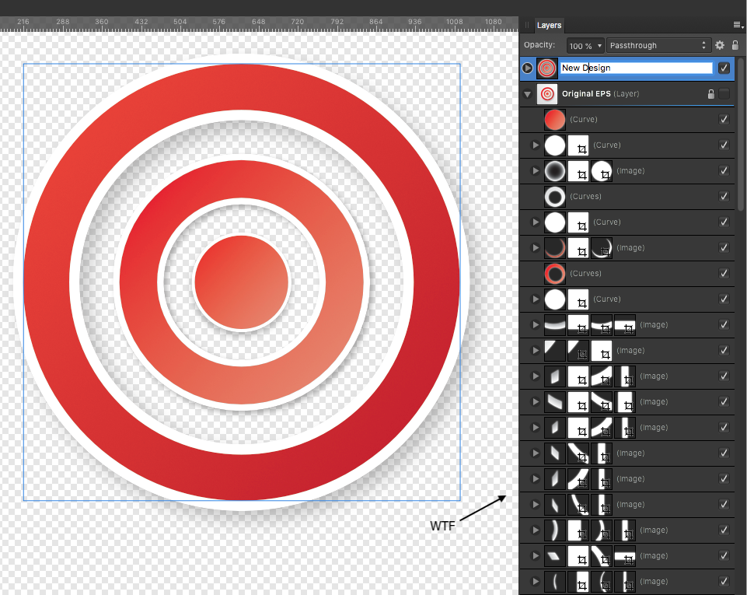Click the Original EPS layer target thumbnail
This screenshot has height=595, width=747.
547,94
